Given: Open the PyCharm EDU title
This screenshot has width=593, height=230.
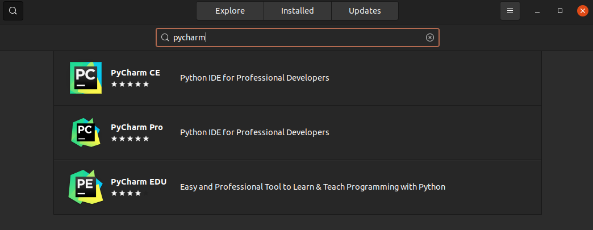Looking at the screenshot, I should tap(139, 182).
